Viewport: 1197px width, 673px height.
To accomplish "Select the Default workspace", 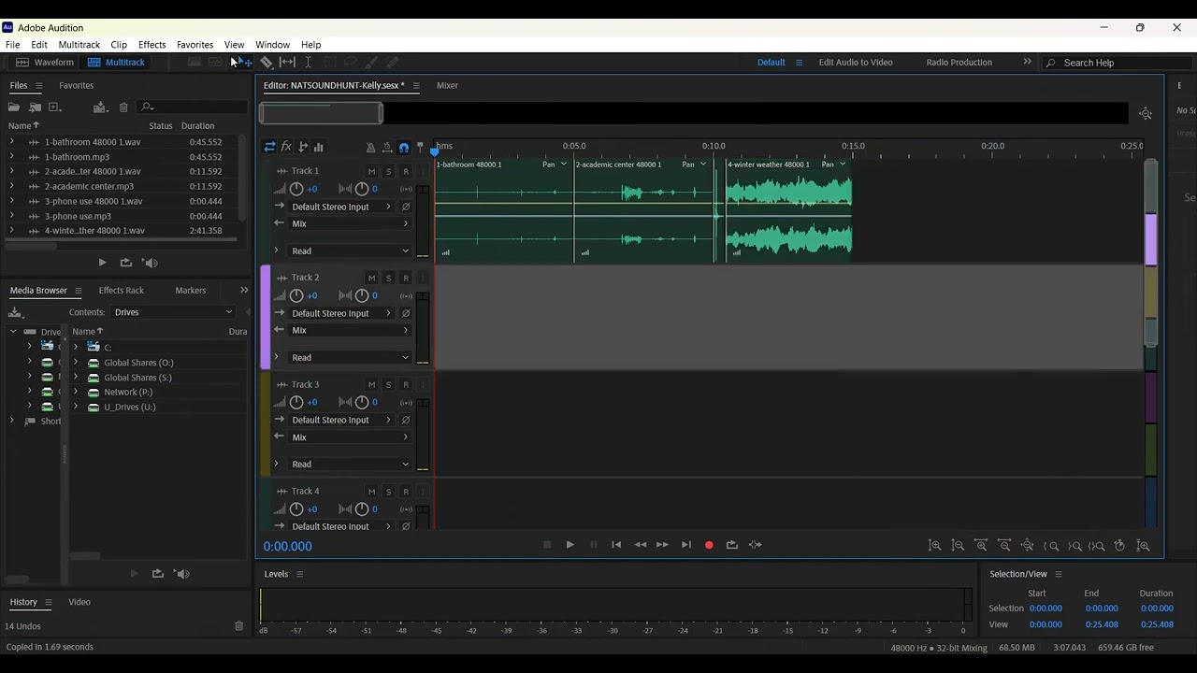I will coord(772,63).
